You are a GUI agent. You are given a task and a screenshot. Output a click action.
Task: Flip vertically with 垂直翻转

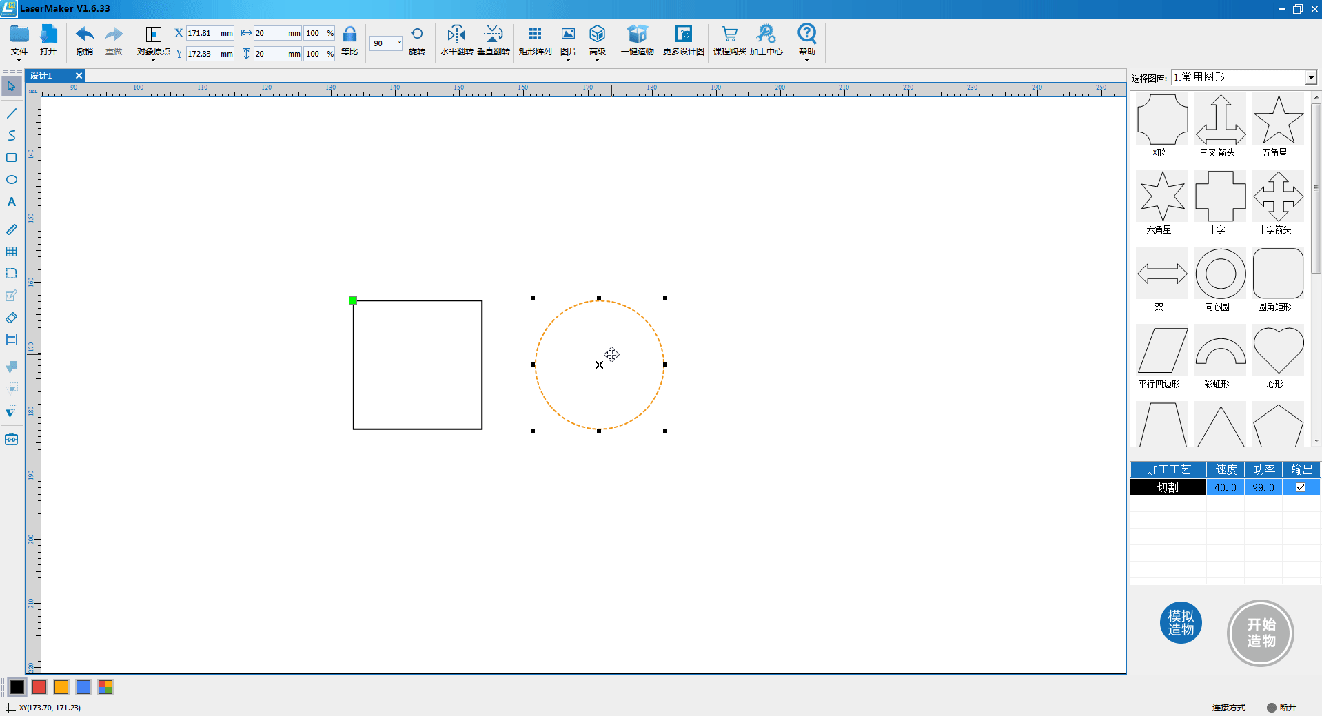pos(494,34)
